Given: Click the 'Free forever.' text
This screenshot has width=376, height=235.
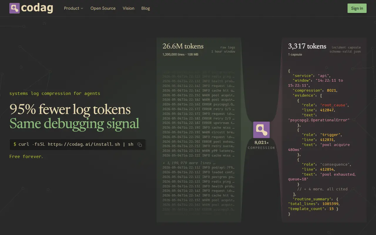Looking at the screenshot, I should click(26, 157).
